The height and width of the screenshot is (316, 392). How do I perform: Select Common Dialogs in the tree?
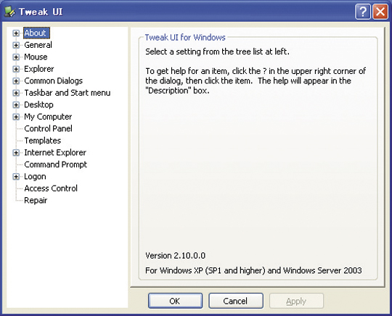tap(53, 81)
